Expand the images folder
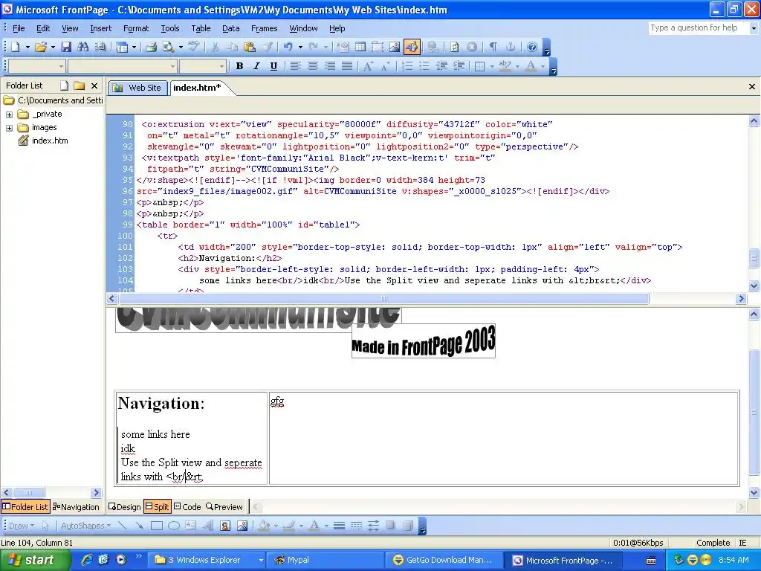761x571 pixels. [9, 128]
